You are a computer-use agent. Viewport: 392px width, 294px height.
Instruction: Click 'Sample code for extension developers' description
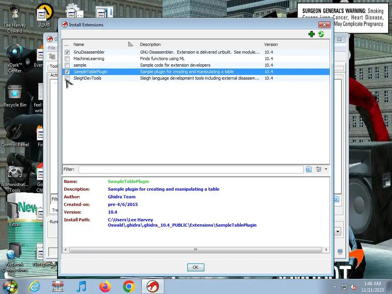click(x=175, y=65)
